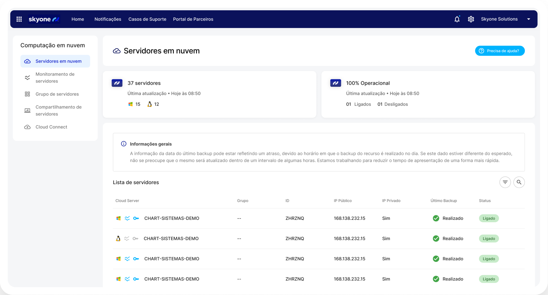The image size is (548, 295).
Task: Open the app grid launcher icon
Action: click(19, 19)
